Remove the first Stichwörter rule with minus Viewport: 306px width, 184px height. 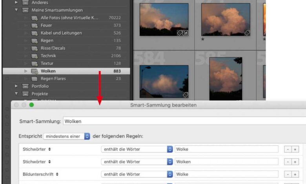pyautogui.click(x=288, y=149)
